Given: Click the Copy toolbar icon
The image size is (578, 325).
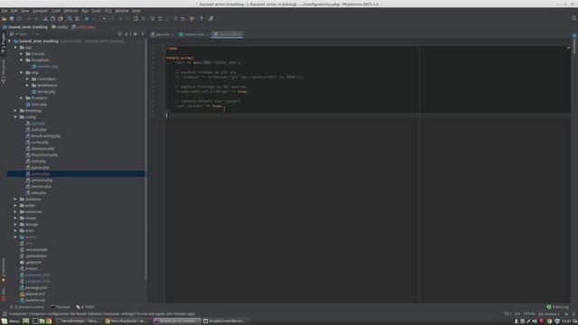Looking at the screenshot, I should click(52, 18).
